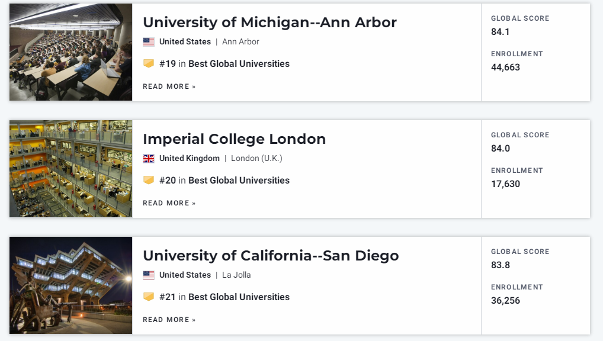Click Best Global Universities link in Michigan card
This screenshot has width=603, height=341.
pyautogui.click(x=239, y=64)
